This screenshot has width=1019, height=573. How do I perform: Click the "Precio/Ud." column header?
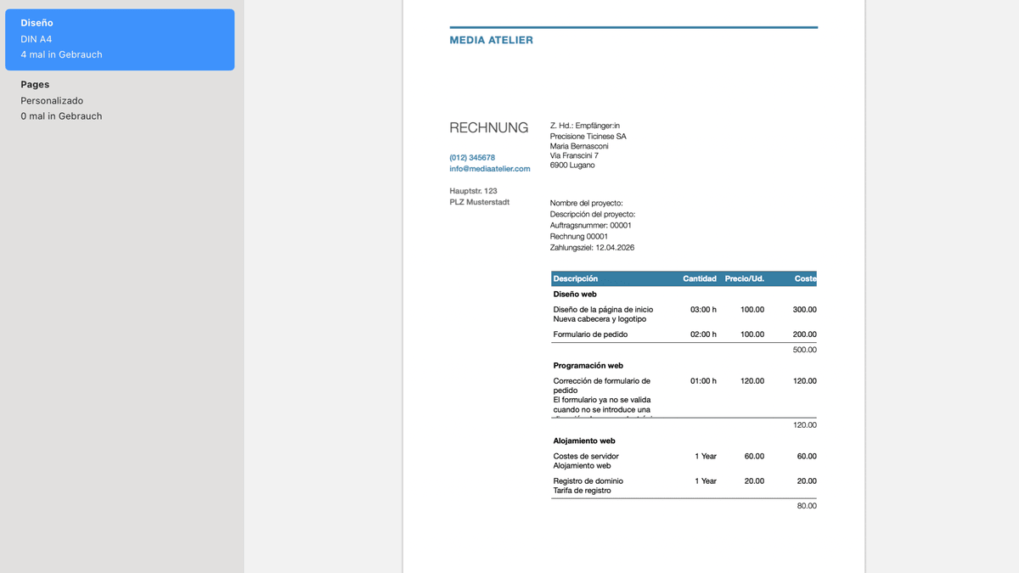[744, 278]
